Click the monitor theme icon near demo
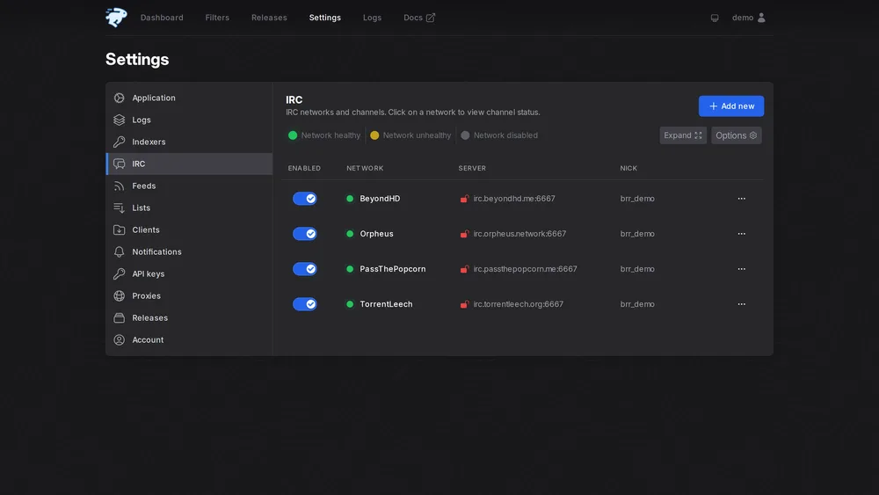This screenshot has width=879, height=495. [x=714, y=18]
